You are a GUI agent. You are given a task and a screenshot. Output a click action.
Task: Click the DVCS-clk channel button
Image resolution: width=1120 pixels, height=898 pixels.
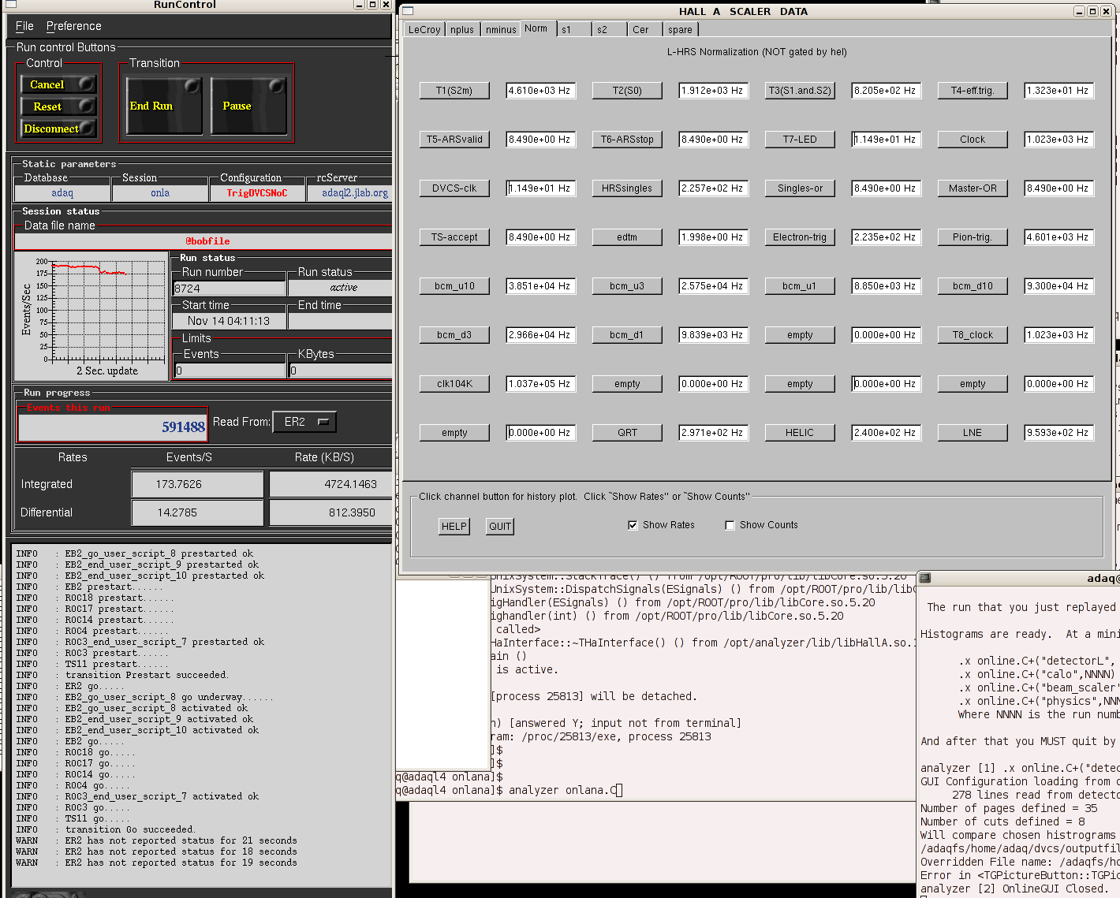tap(454, 188)
